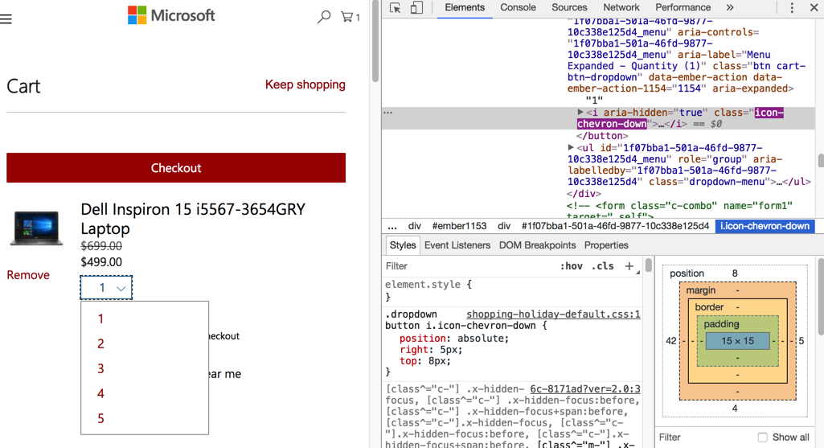
Task: Click the $499.00 sale price
Action: [101, 262]
